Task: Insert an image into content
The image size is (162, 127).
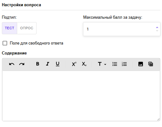Action: [x=140, y=64]
